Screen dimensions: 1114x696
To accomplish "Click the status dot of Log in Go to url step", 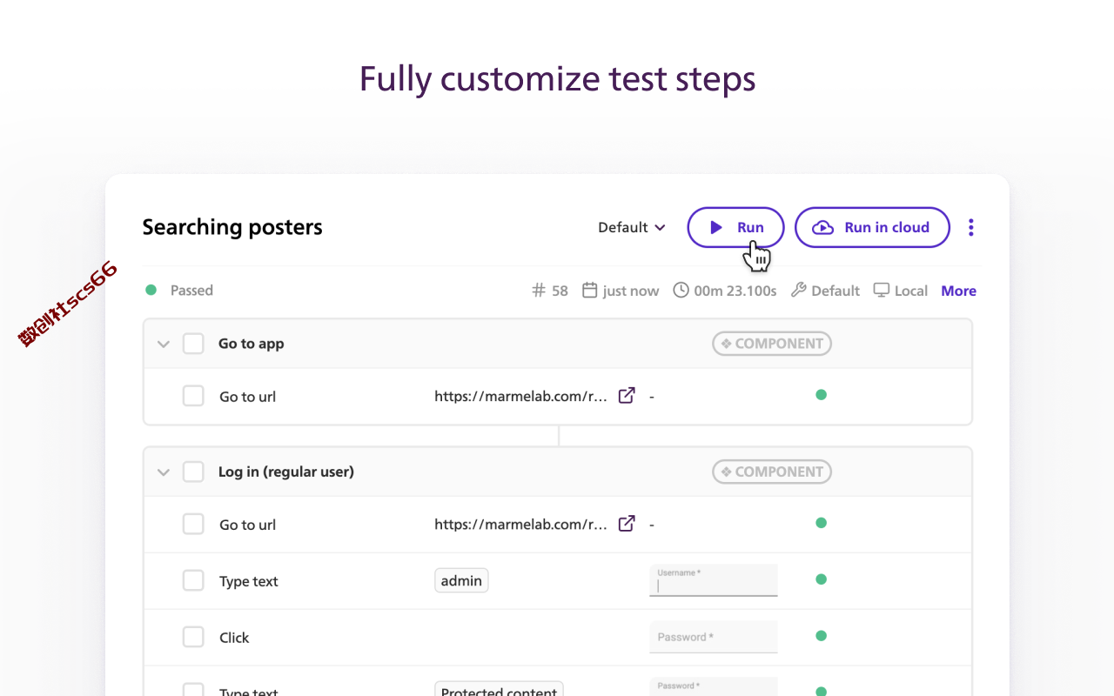I will tap(821, 523).
